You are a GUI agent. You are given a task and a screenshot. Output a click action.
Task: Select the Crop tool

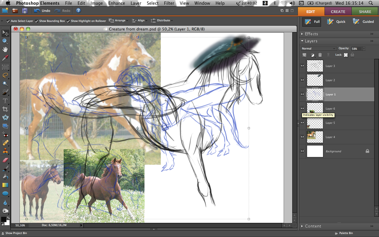(5, 109)
